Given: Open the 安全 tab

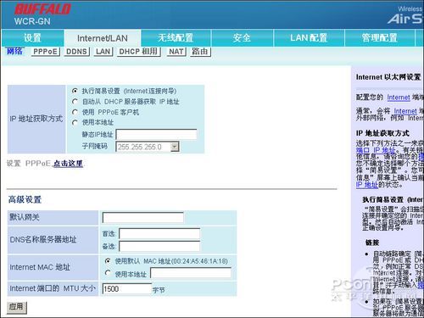Looking at the screenshot, I should tap(242, 38).
